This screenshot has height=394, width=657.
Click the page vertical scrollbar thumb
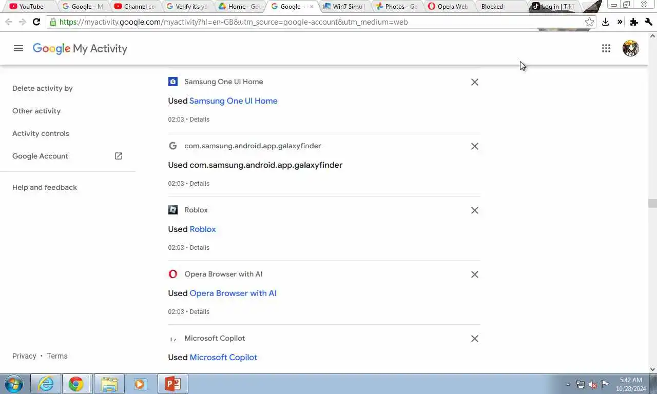point(652,203)
